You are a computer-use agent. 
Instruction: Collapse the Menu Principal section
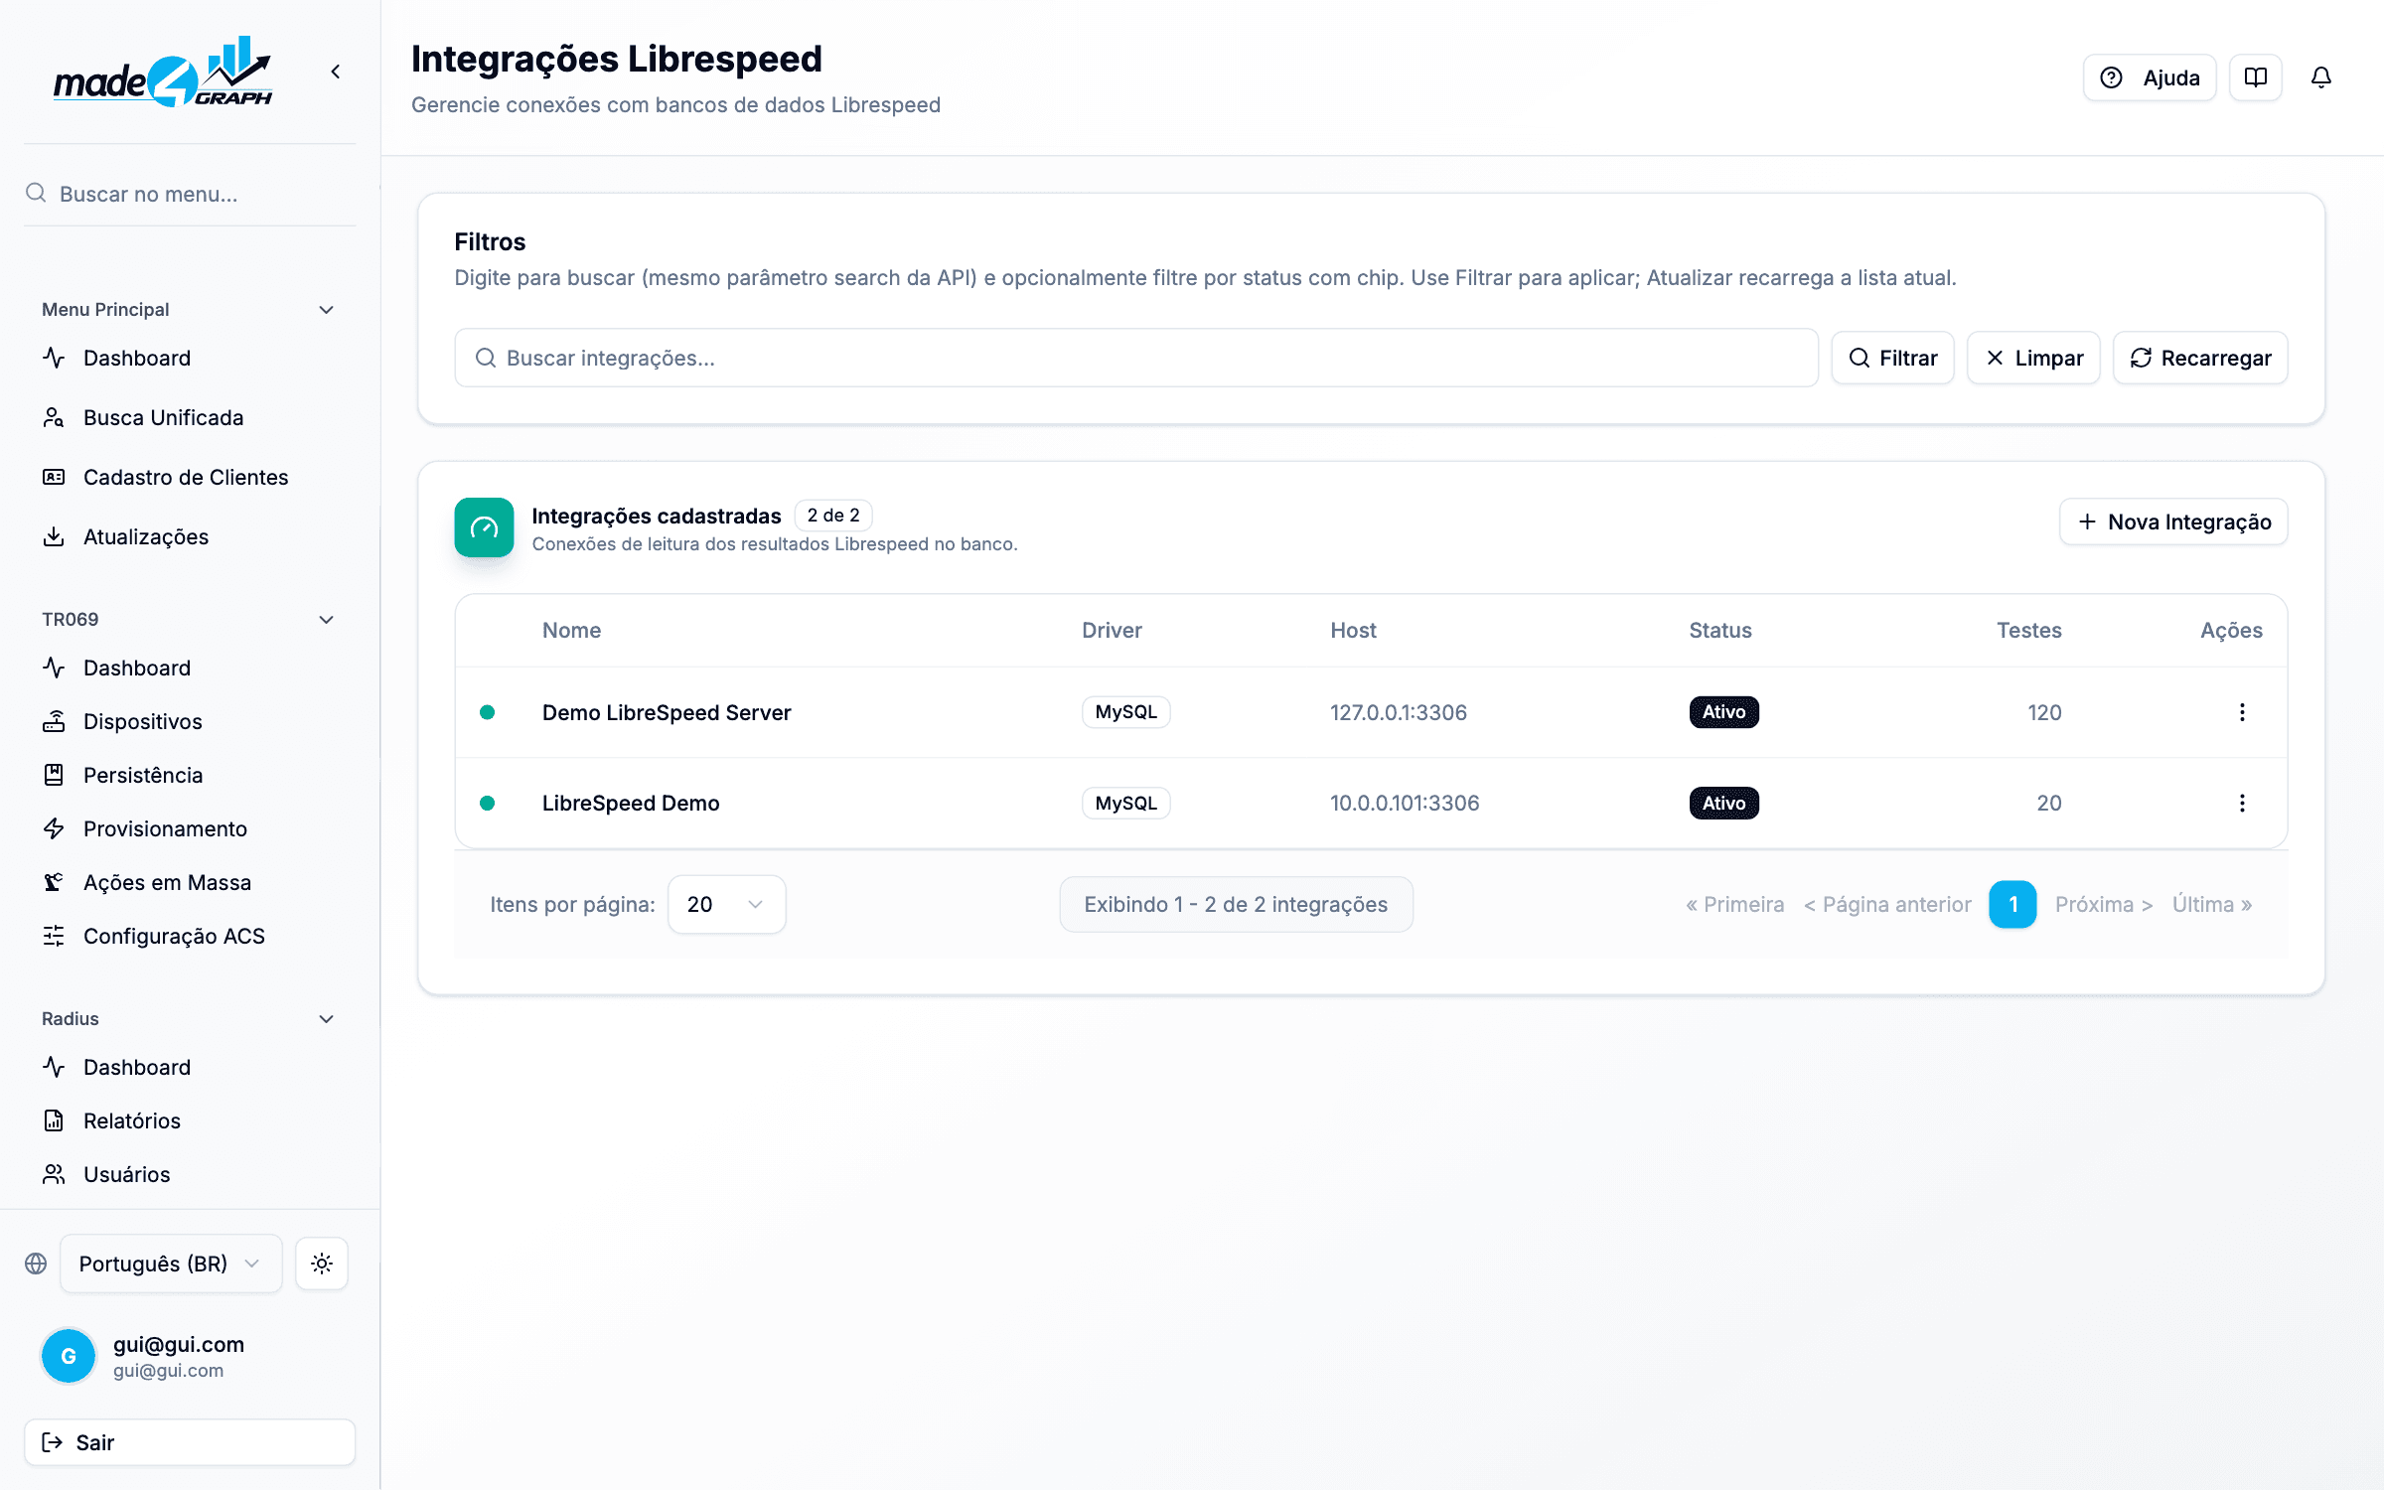[x=326, y=310]
